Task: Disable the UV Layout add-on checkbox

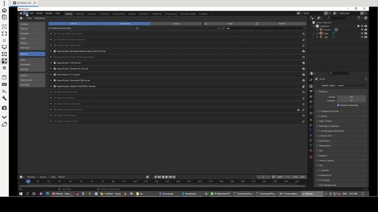Action: pyautogui.click(x=55, y=75)
